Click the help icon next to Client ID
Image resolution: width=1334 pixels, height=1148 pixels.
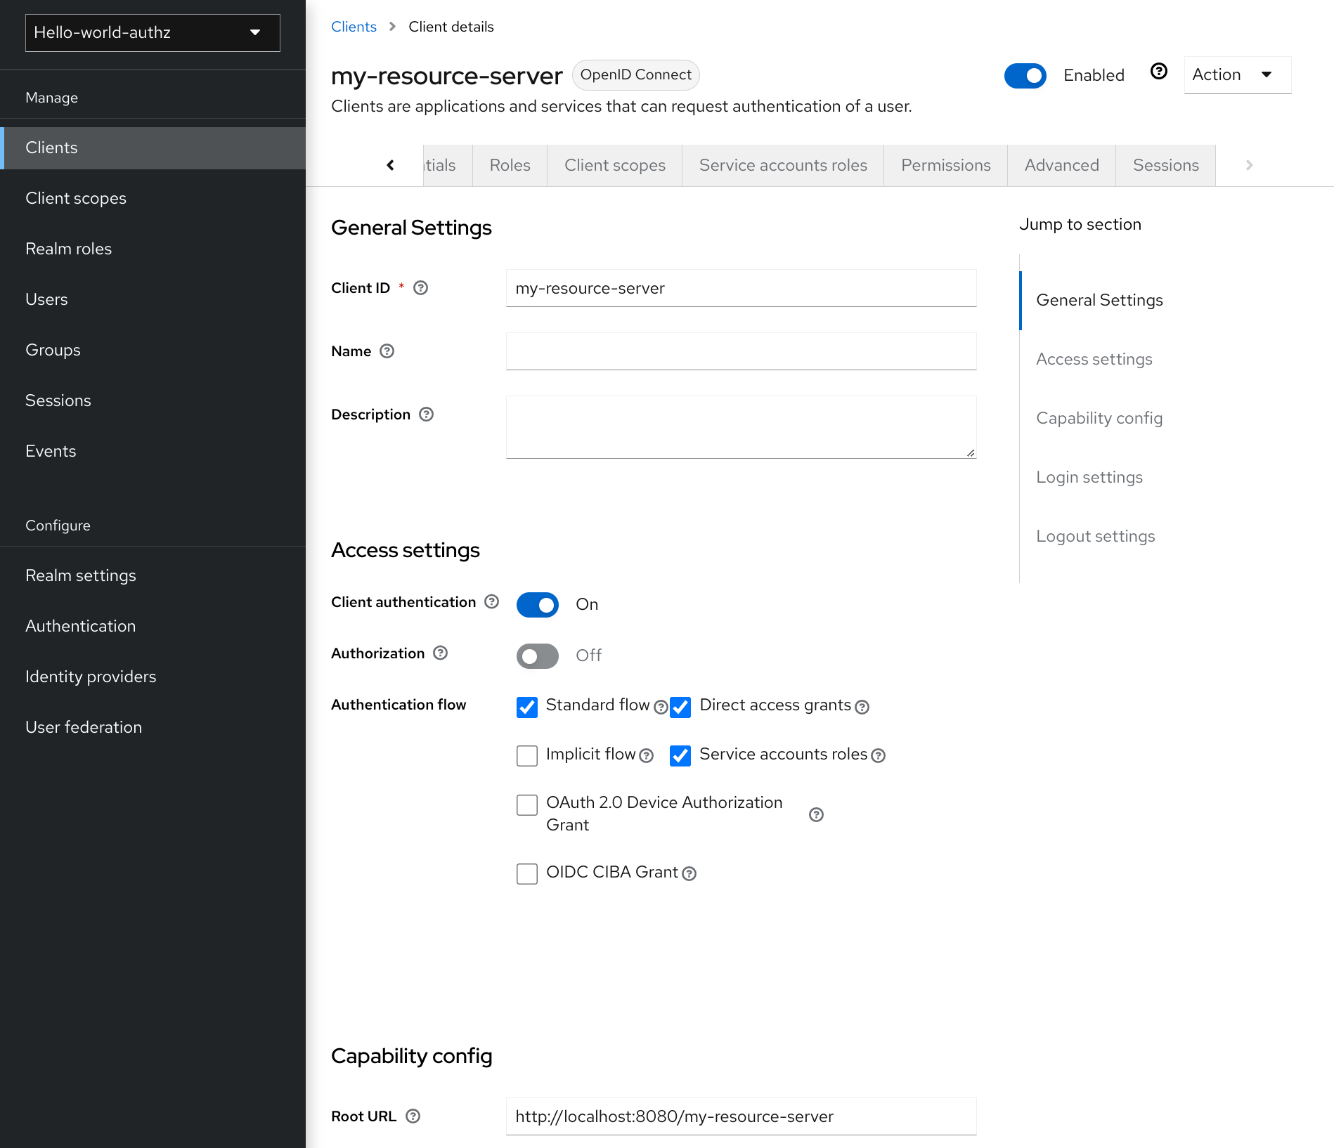pyautogui.click(x=420, y=287)
